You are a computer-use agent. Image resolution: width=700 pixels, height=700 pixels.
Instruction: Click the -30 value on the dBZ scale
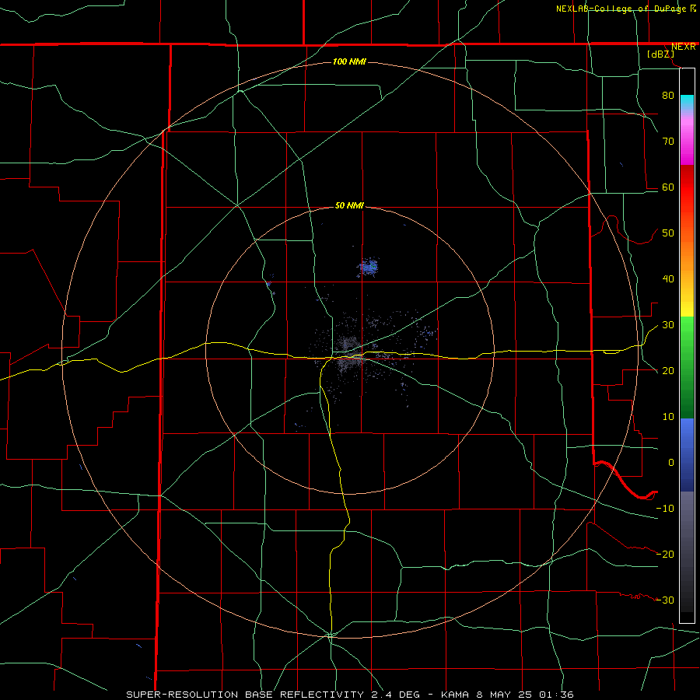665,600
